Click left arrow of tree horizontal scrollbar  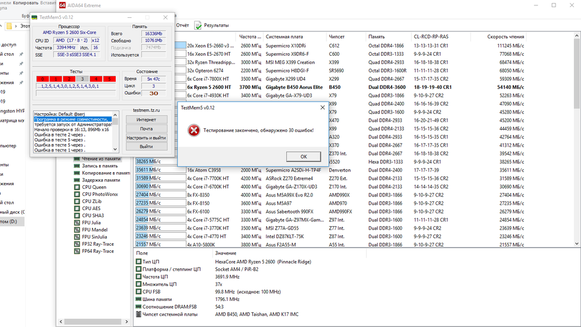(61, 322)
